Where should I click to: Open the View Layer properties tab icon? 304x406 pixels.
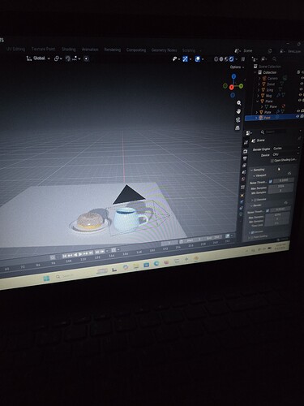click(244, 165)
